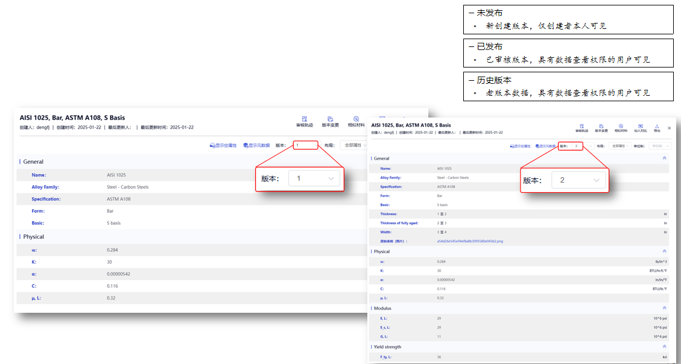Open 布局 dropdown in the version 2 window
The width and height of the screenshot is (681, 364).
pyautogui.click(x=619, y=146)
